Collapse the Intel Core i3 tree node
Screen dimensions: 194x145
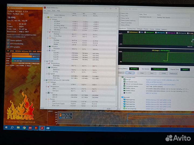pyautogui.click(x=46, y=17)
